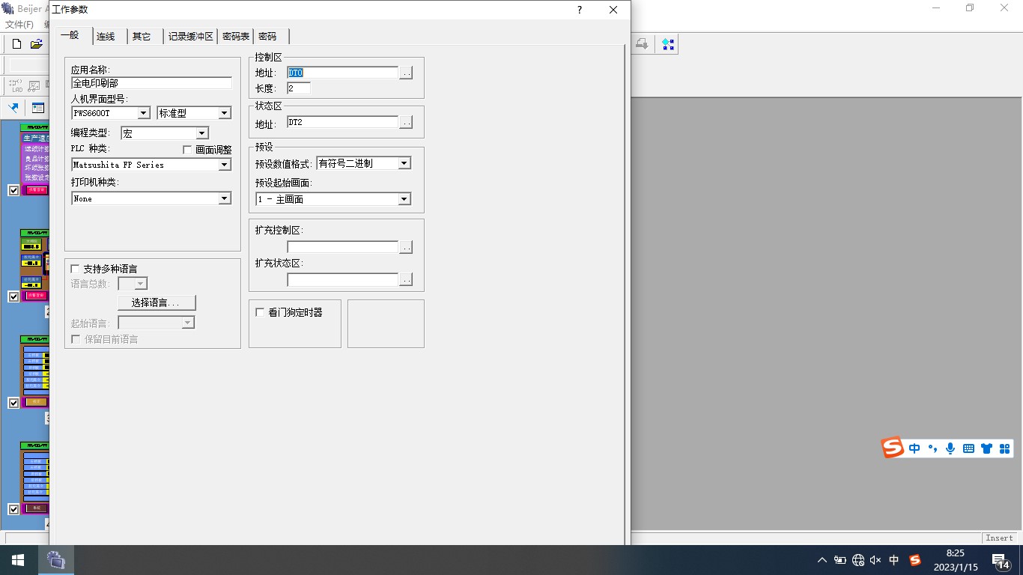Click the blue node diagram toolbar icon
This screenshot has width=1023, height=575.
[668, 44]
